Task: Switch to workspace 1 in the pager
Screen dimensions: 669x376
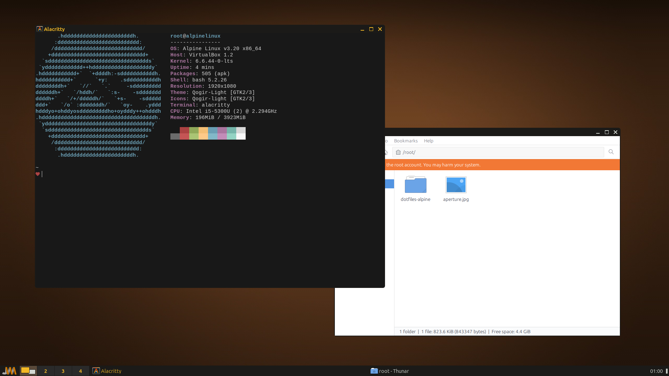Action: click(28, 371)
